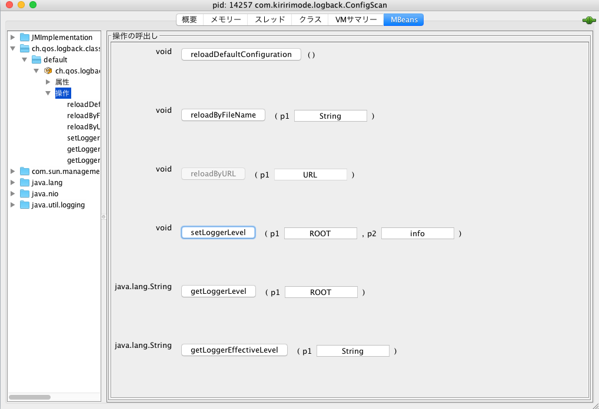Click the split pane divider handle
The image size is (599, 409).
pos(104,217)
